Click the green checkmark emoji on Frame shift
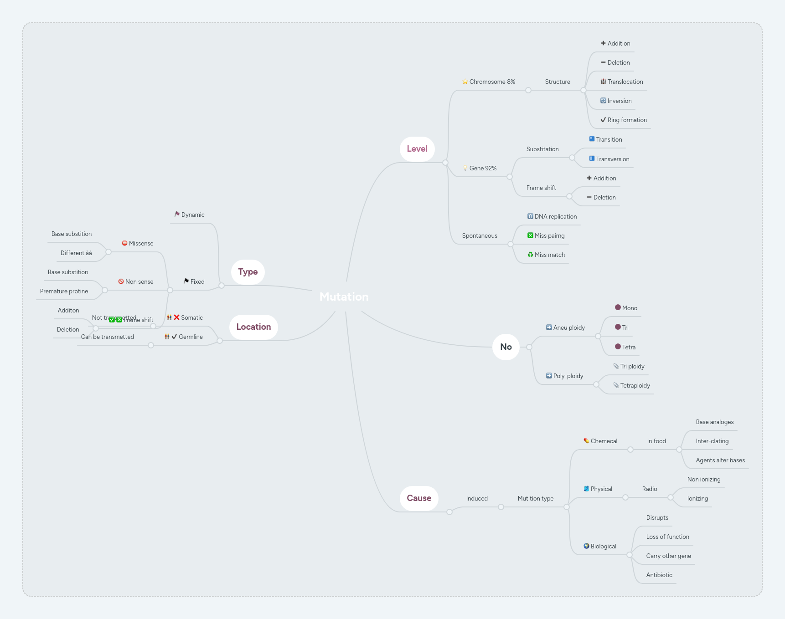The image size is (785, 619). coord(112,320)
